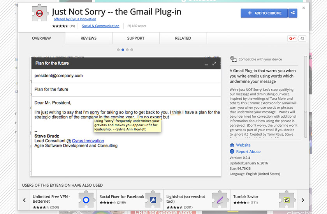The height and width of the screenshot is (214, 327).
Task: Click the email screenshot preview image
Action: [125, 116]
